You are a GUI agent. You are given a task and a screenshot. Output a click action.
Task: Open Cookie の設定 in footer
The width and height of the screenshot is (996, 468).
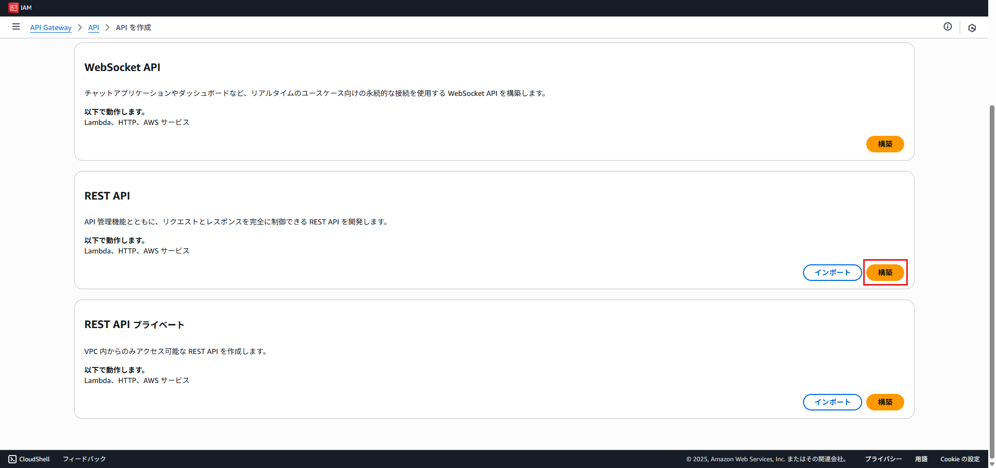[960, 459]
